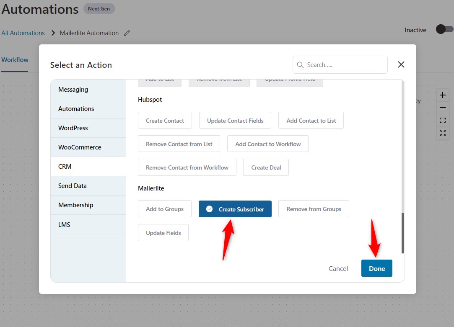Click the fit-to-screen canvas icon
This screenshot has height=327, width=454.
coord(442,120)
